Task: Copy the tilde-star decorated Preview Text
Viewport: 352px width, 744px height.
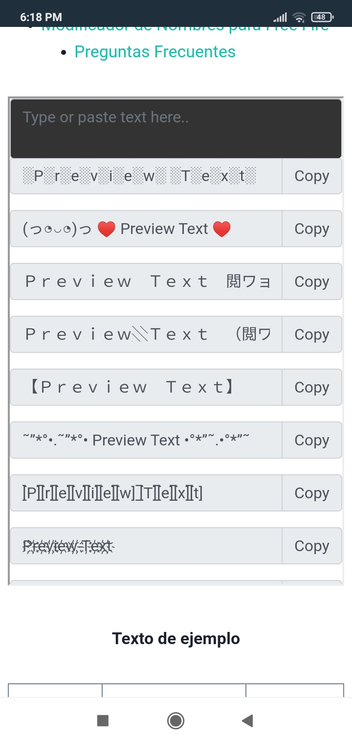Action: [x=311, y=441]
